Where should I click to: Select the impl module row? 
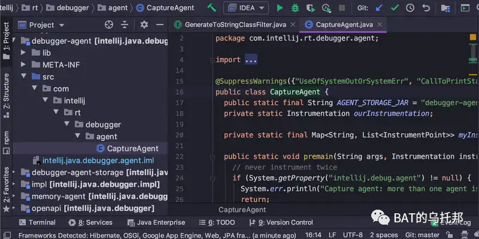(90, 185)
